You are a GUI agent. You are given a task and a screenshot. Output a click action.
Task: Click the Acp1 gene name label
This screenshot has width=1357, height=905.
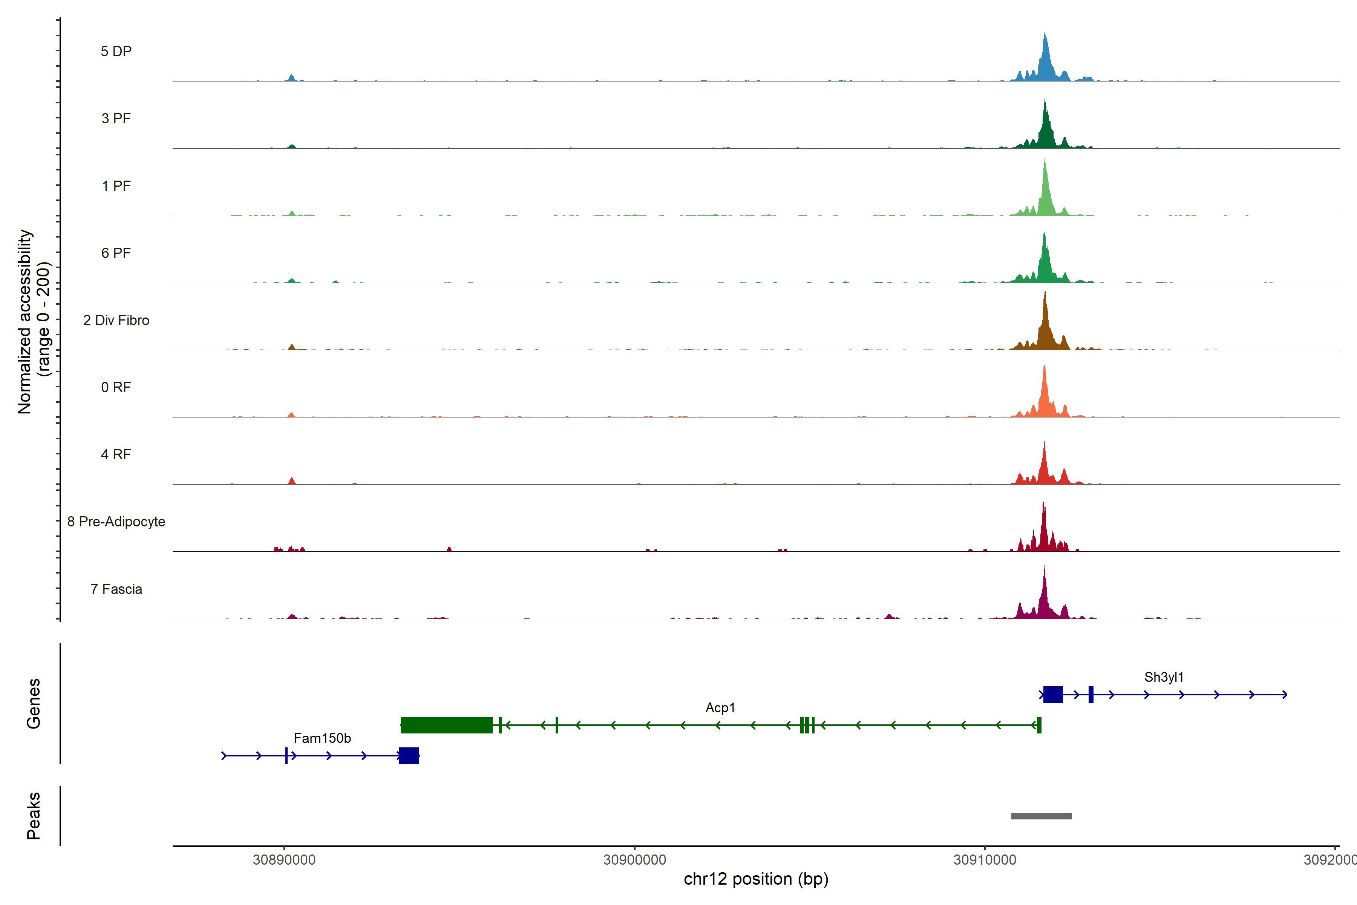720,707
